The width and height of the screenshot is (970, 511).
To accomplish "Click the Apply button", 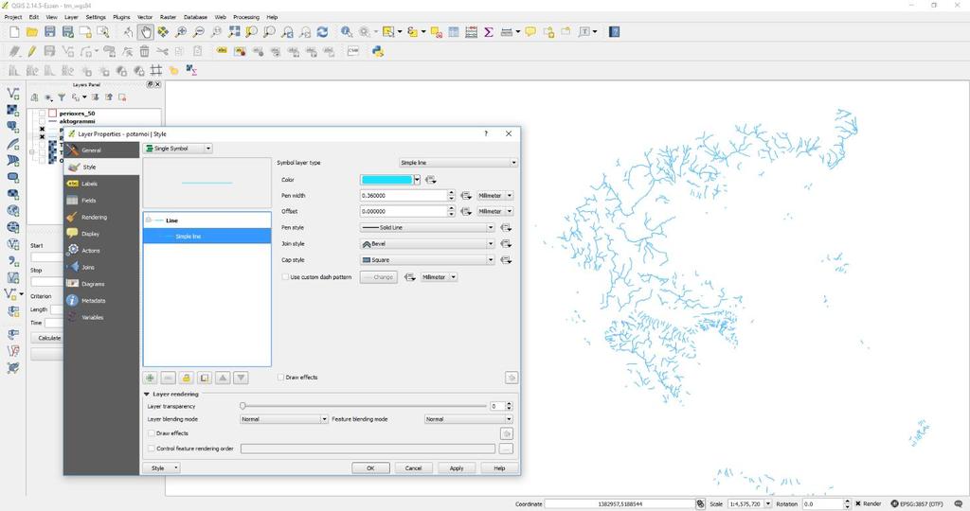I will coord(457,467).
